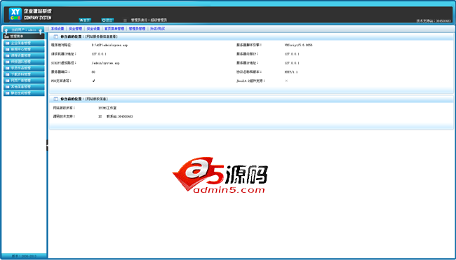Click folder icon of 企业信息管理
The height and width of the screenshot is (260, 456).
tap(7, 43)
